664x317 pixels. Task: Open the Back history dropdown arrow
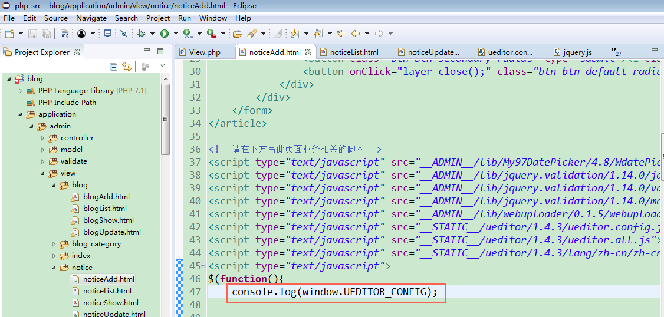tap(367, 34)
